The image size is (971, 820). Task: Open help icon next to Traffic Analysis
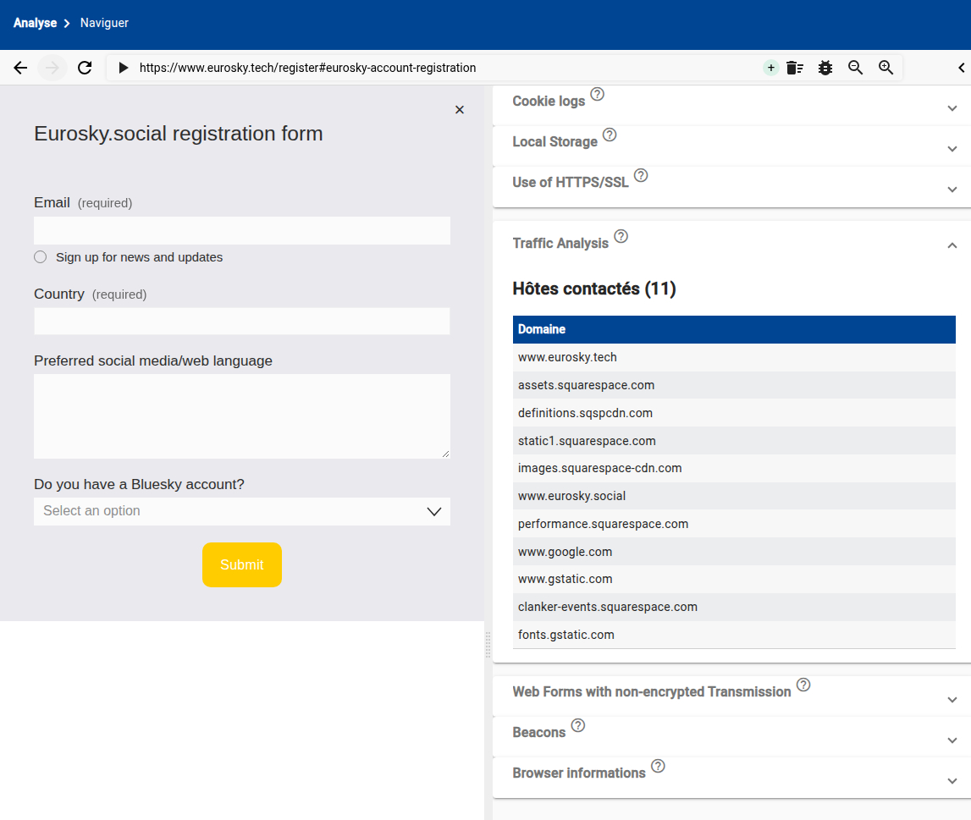click(x=621, y=237)
